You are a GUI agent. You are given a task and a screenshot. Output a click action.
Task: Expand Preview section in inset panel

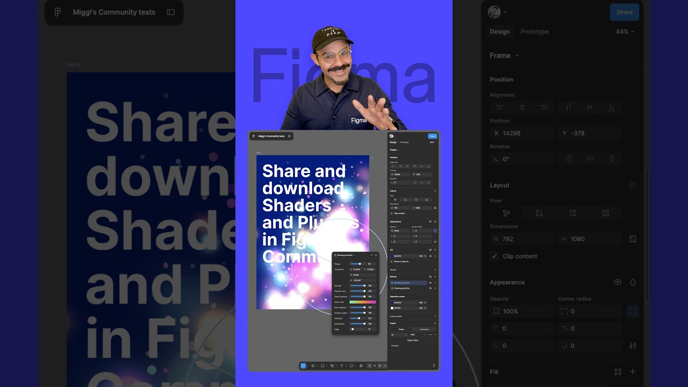395,346
